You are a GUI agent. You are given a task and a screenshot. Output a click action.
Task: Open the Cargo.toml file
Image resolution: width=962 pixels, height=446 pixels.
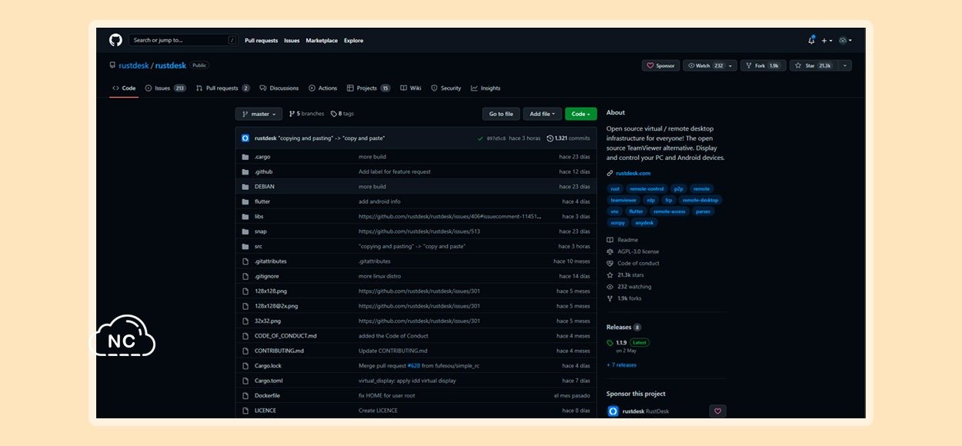(x=269, y=381)
